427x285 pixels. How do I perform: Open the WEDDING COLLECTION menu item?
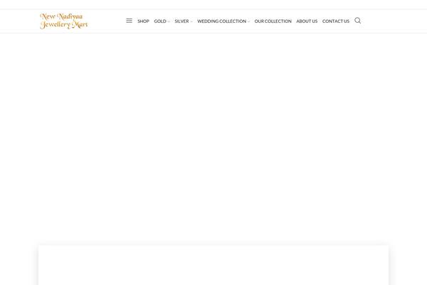click(221, 21)
